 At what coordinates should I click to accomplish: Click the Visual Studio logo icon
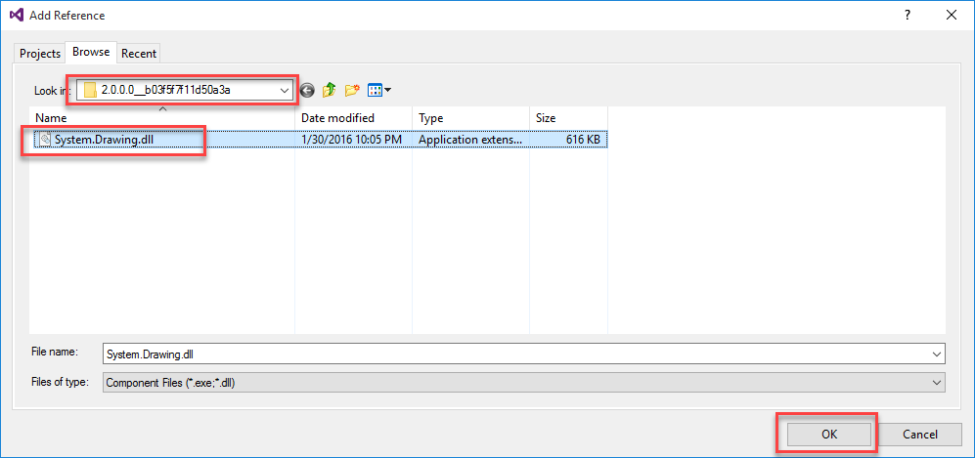(16, 16)
